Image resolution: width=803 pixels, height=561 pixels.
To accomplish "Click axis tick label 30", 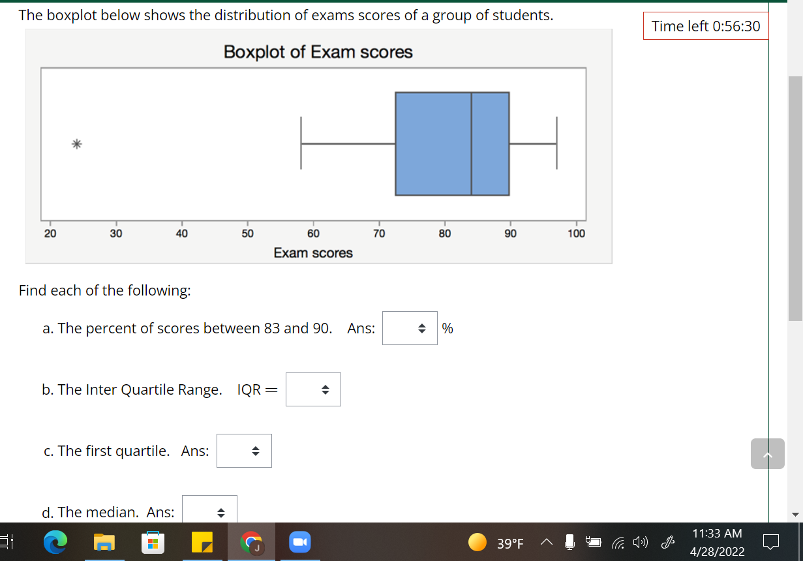I will [115, 234].
